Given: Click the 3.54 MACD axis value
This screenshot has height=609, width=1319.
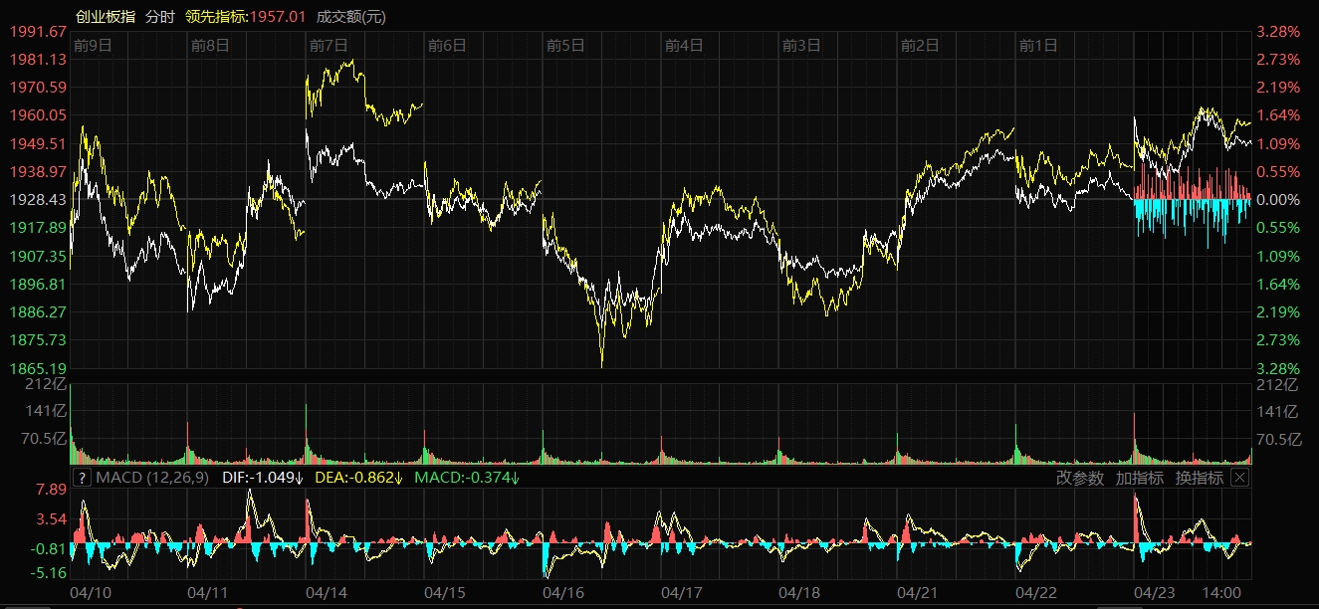Looking at the screenshot, I should 52,518.
